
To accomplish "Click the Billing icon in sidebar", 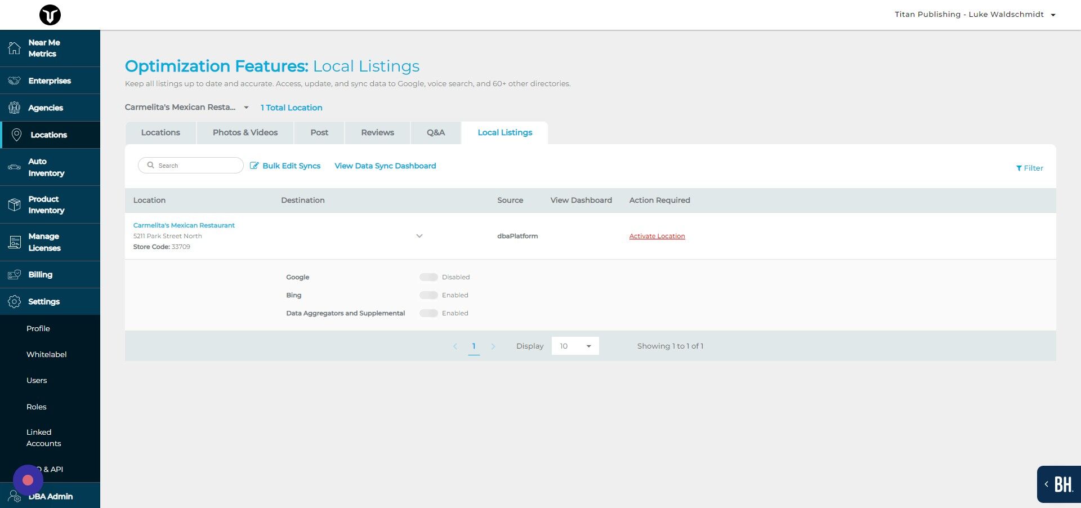I will (14, 274).
